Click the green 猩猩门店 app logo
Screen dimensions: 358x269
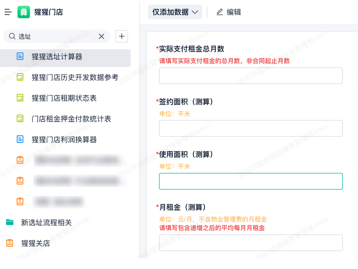[x=24, y=12]
